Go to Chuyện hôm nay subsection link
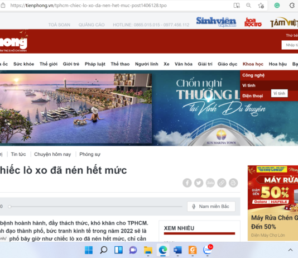Image resolution: width=298 pixels, height=258 pixels. click(52, 154)
